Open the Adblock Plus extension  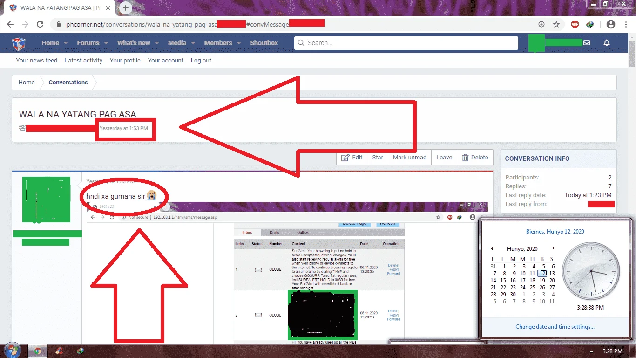[575, 24]
